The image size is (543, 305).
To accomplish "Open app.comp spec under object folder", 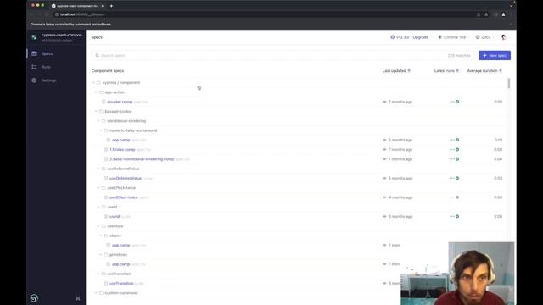I will click(129, 245).
